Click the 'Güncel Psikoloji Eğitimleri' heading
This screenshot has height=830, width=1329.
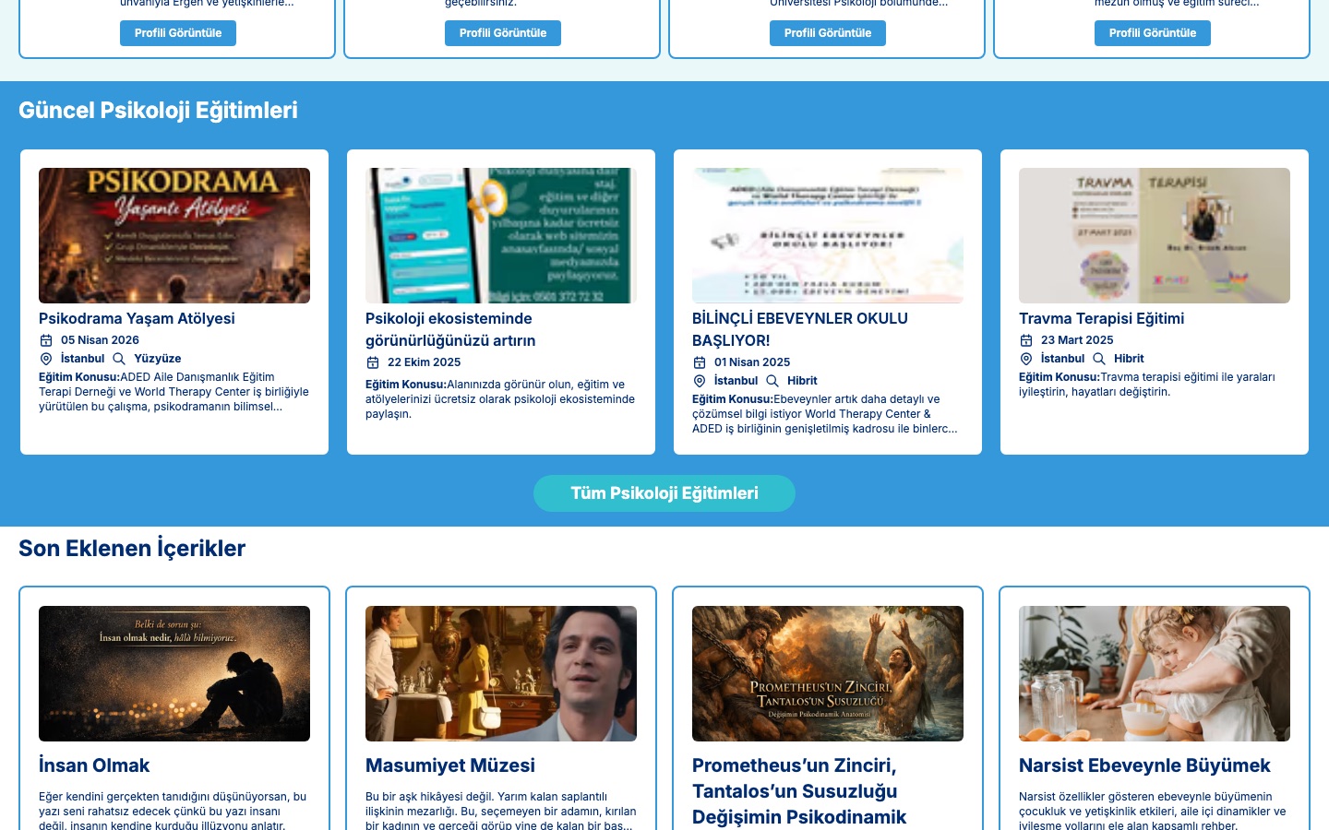[x=158, y=111]
